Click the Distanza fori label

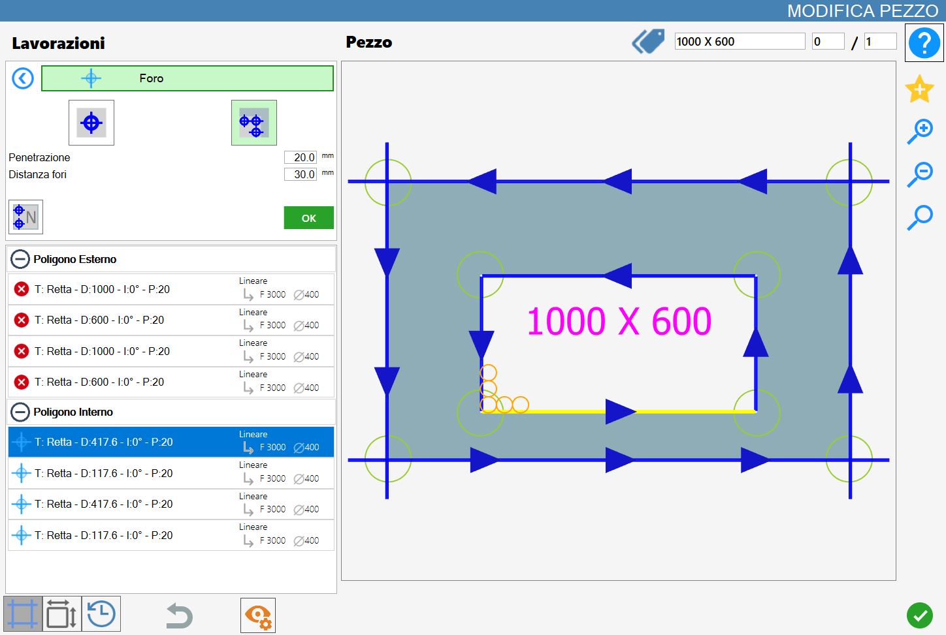[37, 174]
